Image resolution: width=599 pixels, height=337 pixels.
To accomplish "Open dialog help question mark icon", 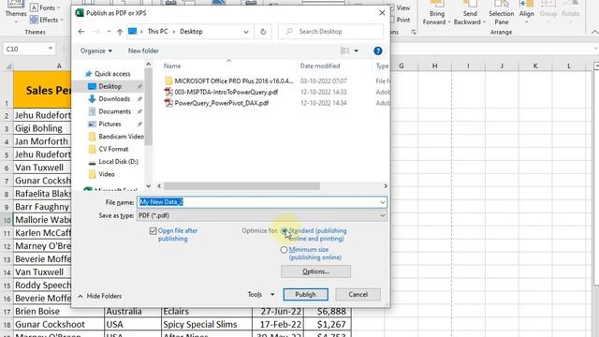I will click(x=378, y=51).
